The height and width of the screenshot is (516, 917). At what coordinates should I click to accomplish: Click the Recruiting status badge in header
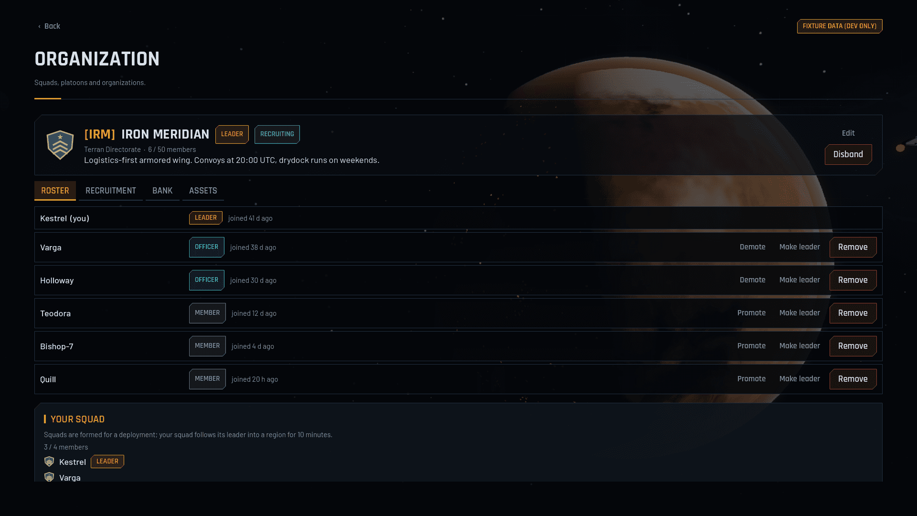[277, 134]
